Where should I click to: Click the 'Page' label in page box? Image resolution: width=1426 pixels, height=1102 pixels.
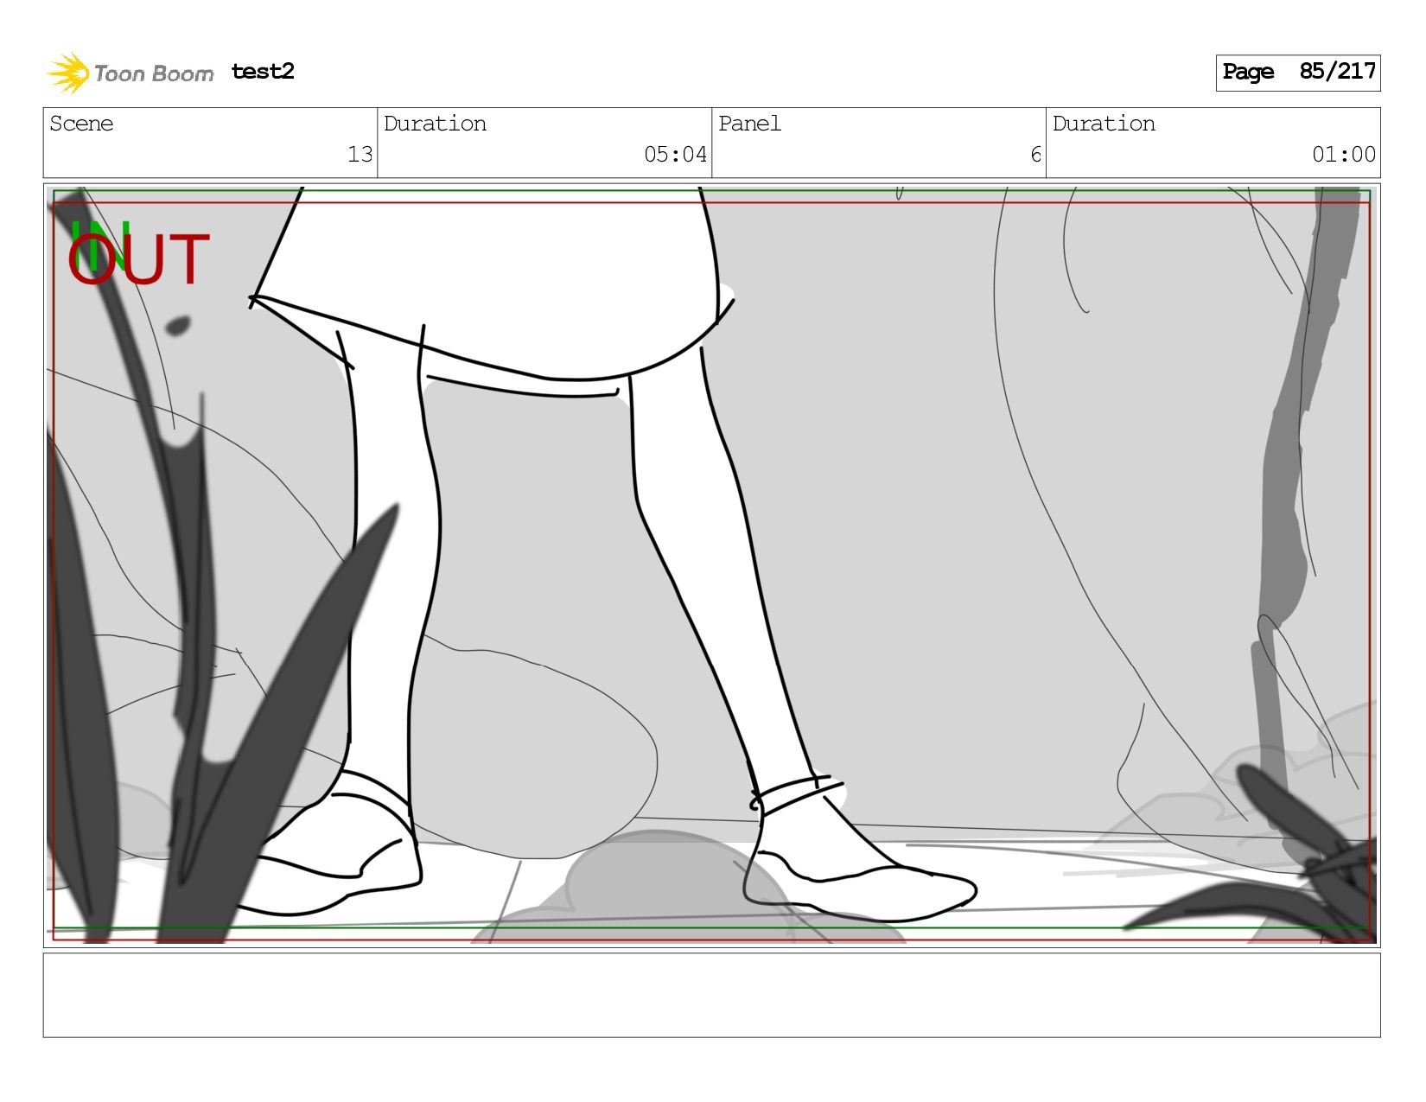1248,72
